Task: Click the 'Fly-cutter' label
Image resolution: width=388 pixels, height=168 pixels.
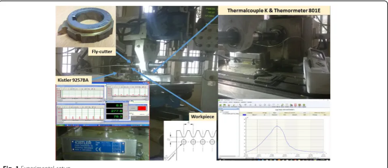Action: pos(102,52)
